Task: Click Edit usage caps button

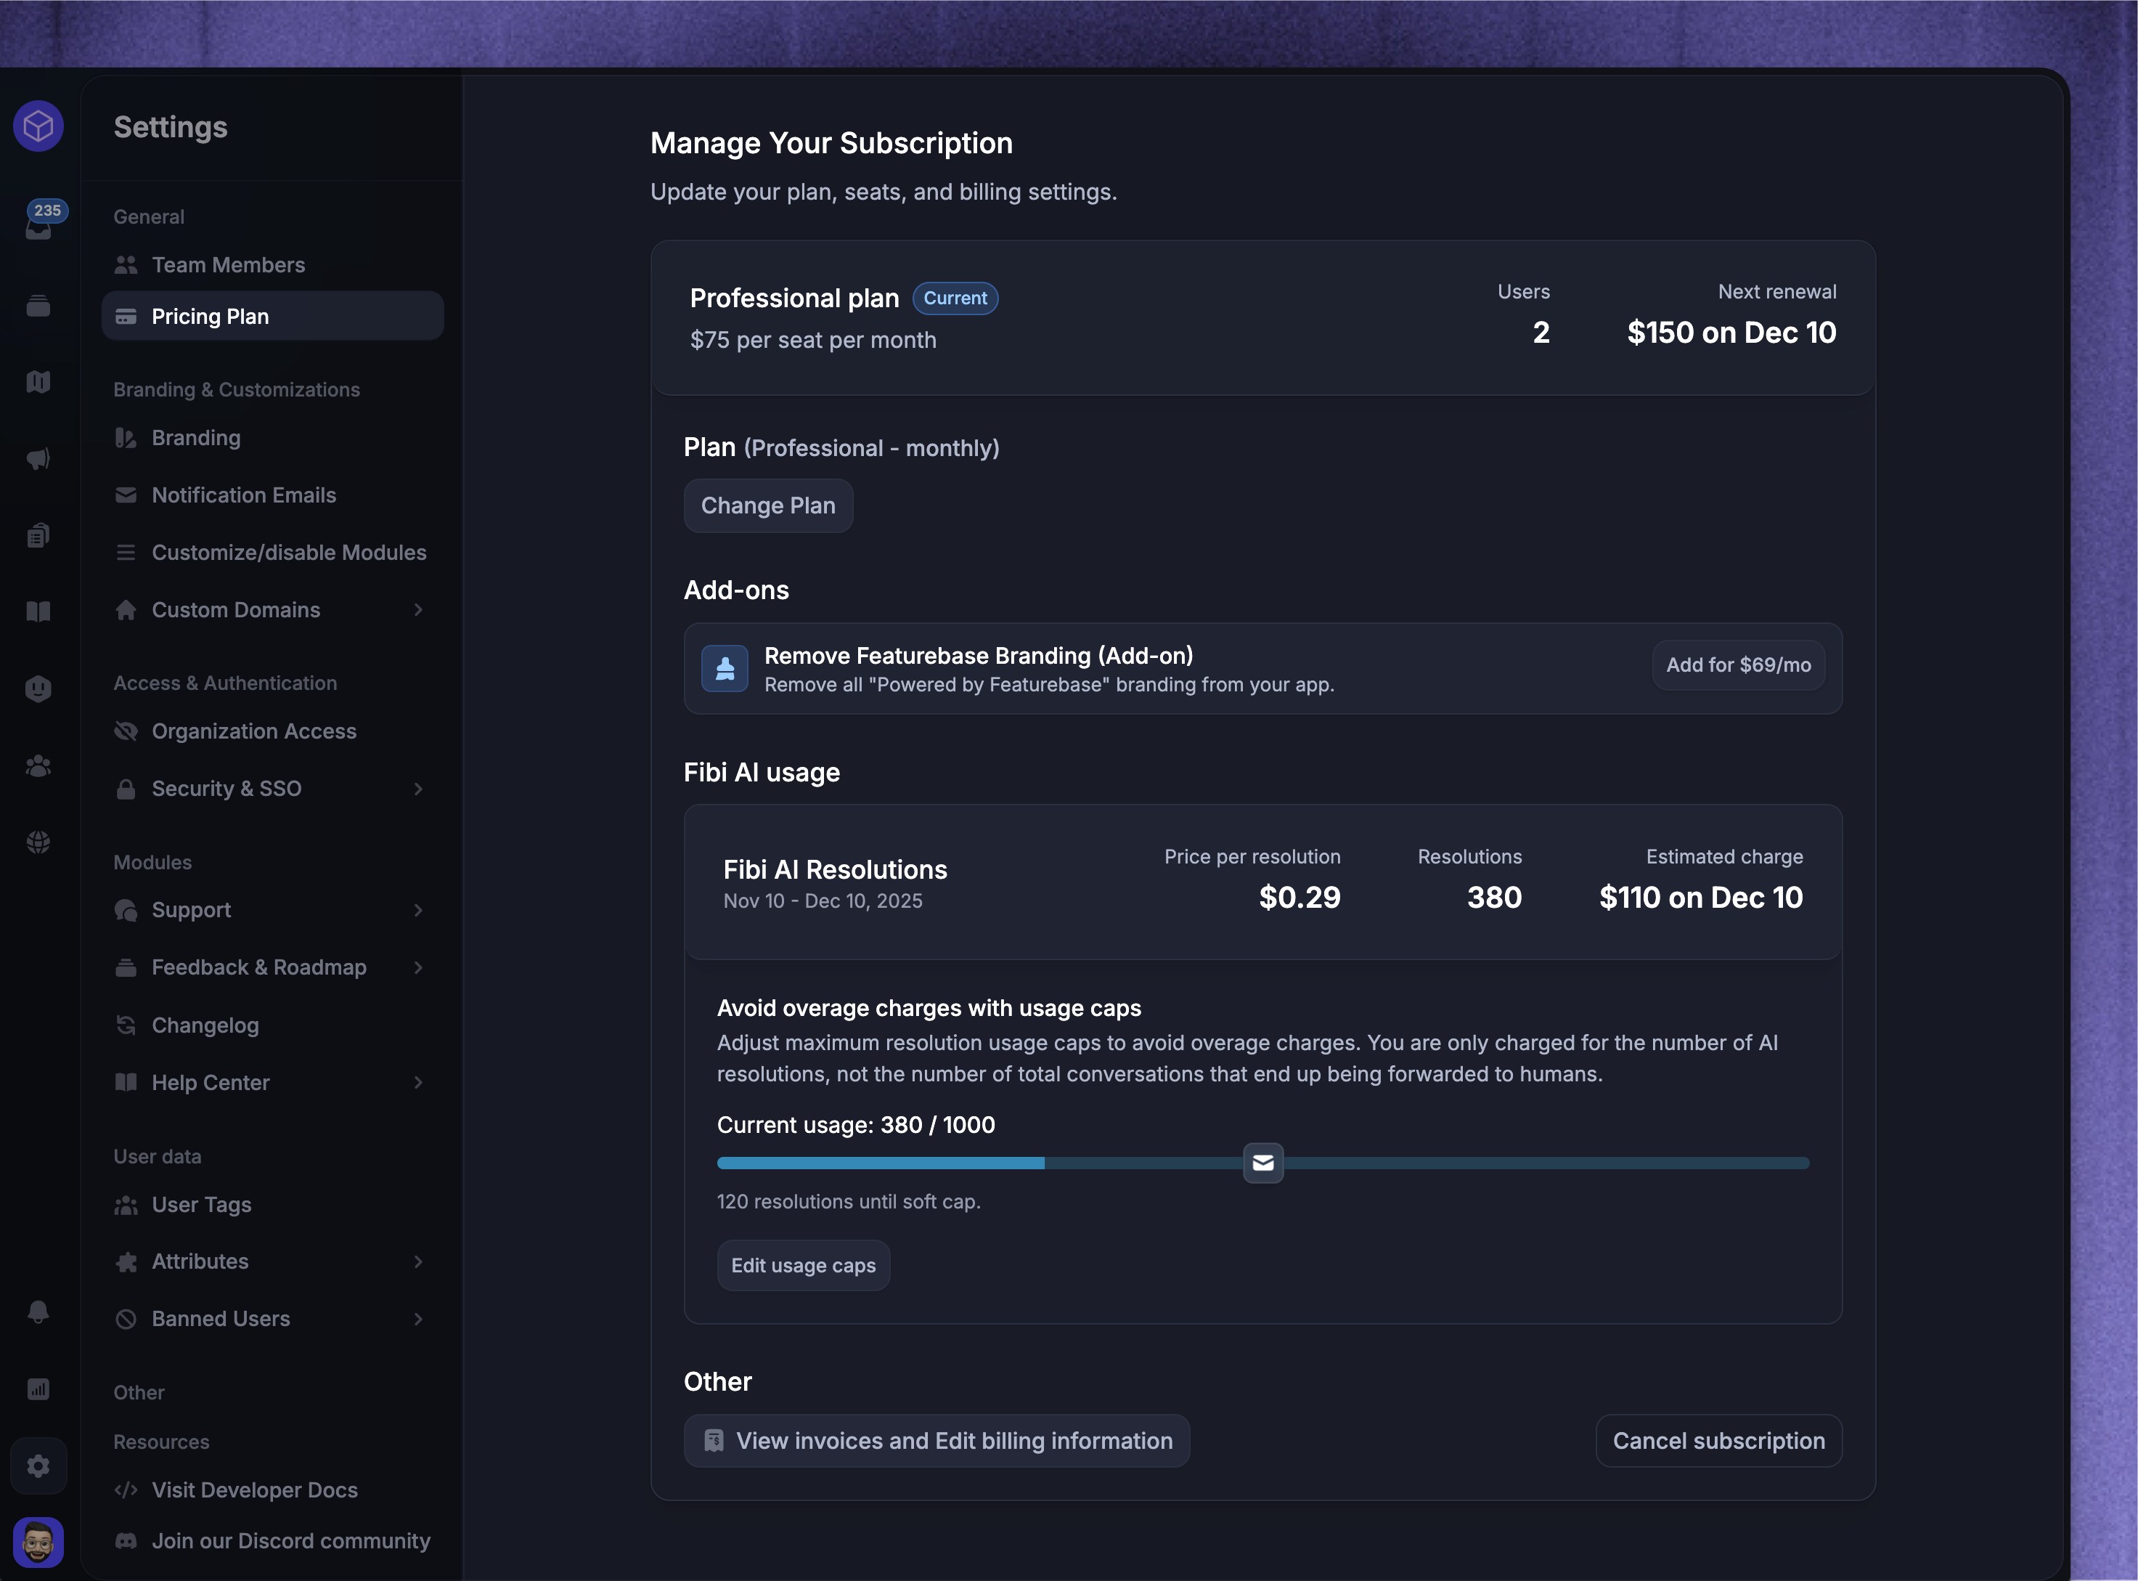Action: (804, 1265)
